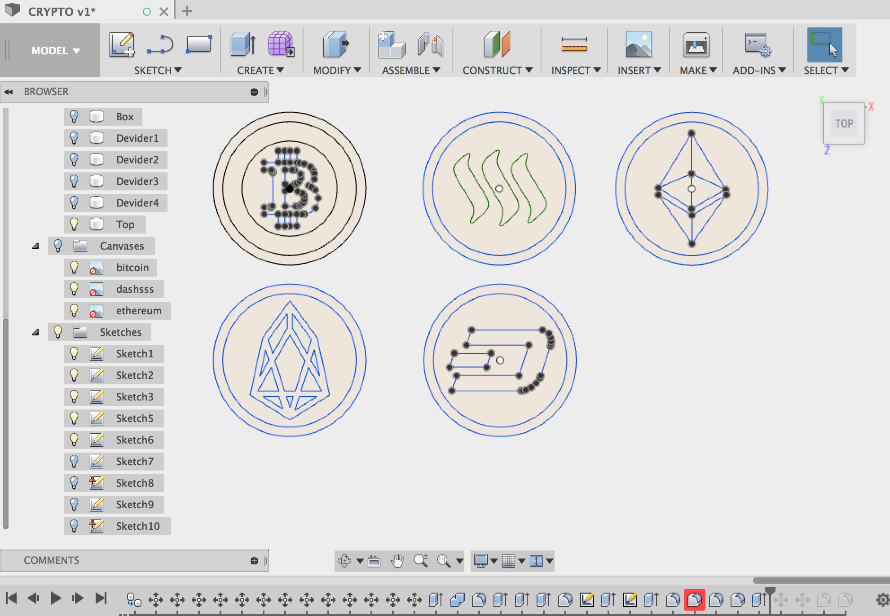Step the timeline back one feature

tap(34, 598)
